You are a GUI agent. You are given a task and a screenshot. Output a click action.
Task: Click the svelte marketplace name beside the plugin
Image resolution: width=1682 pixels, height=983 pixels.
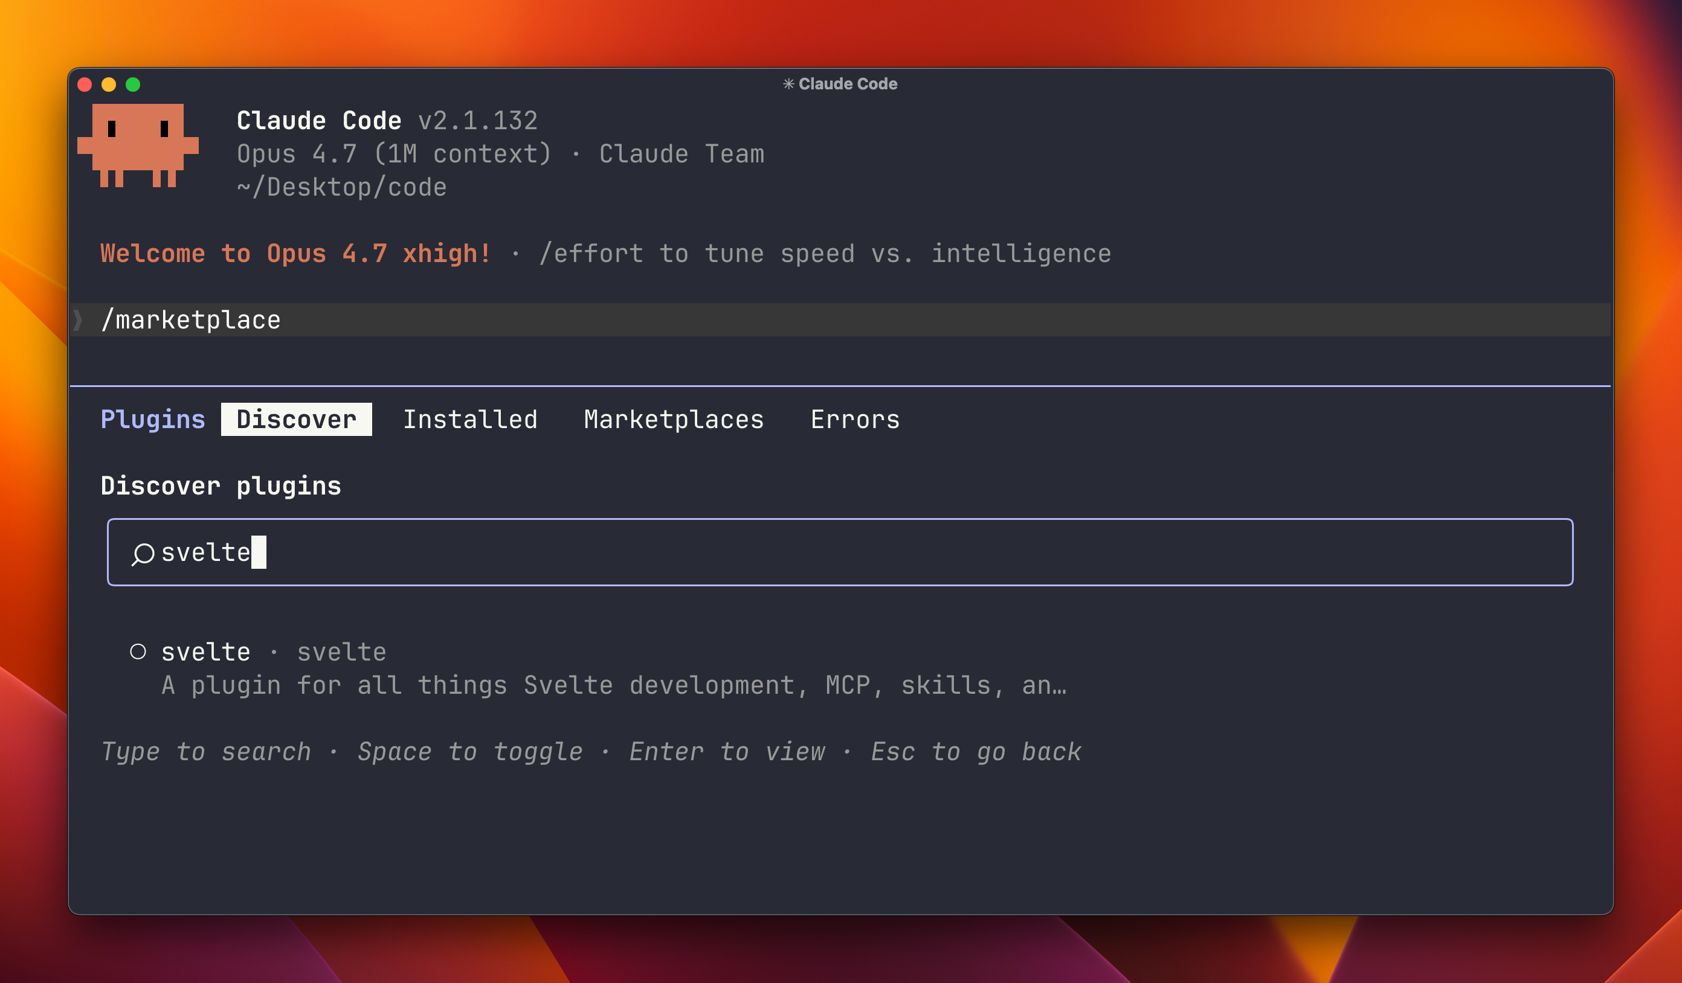(x=341, y=652)
